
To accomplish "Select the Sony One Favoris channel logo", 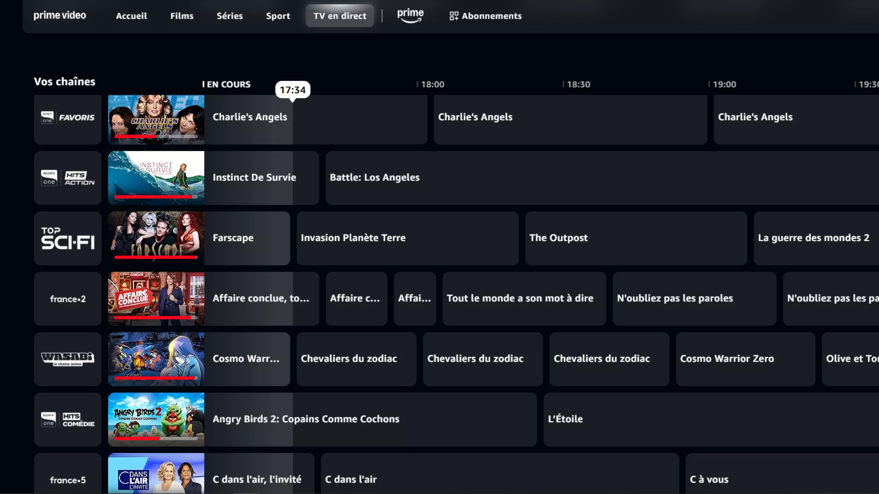I will tap(67, 118).
